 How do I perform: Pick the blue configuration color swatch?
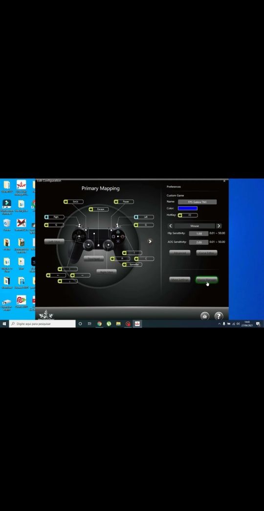[x=188, y=208]
